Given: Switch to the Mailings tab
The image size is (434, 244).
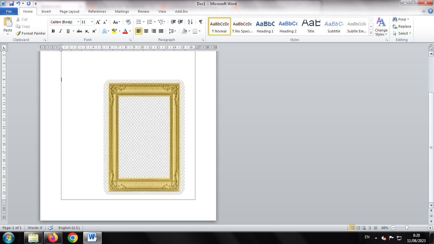Looking at the screenshot, I should pos(122,11).
